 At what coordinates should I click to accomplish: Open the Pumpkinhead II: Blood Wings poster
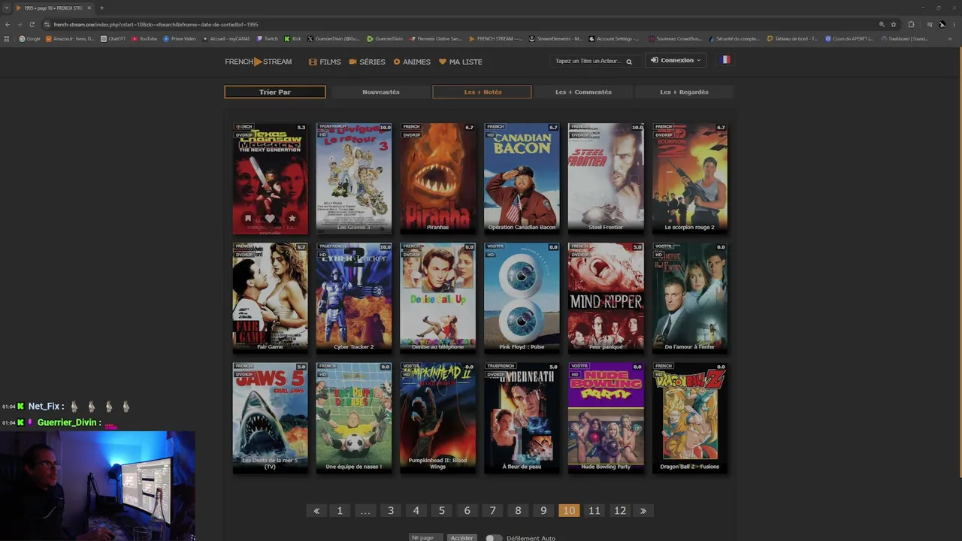[x=438, y=418]
